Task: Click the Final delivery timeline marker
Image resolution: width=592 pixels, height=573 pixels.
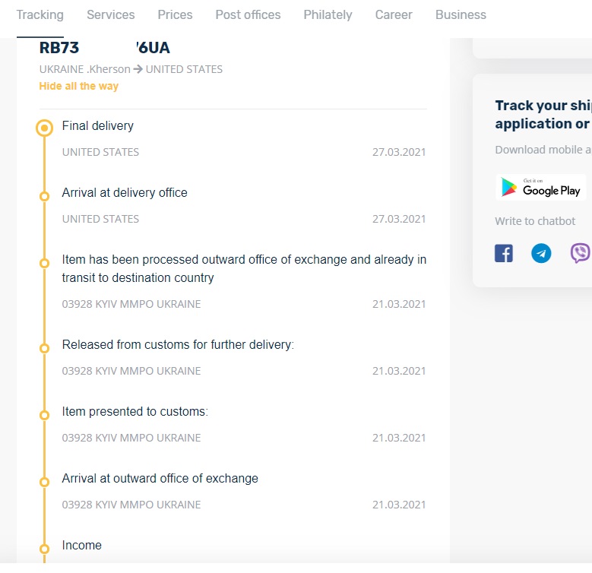Action: pyautogui.click(x=45, y=128)
